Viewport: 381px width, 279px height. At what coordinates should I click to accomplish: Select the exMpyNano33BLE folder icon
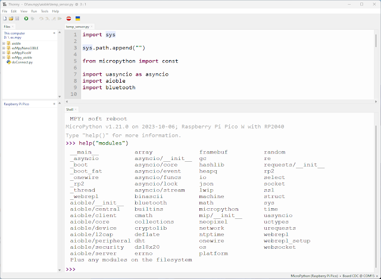coord(9,48)
